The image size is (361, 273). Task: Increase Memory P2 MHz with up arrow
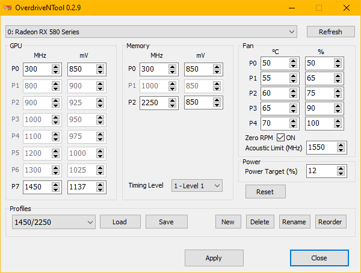(173, 100)
